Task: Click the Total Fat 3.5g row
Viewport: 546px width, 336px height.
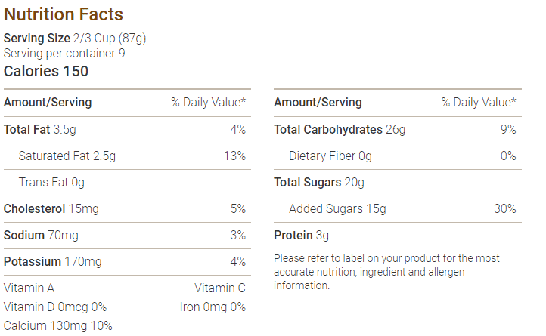Action: point(127,130)
